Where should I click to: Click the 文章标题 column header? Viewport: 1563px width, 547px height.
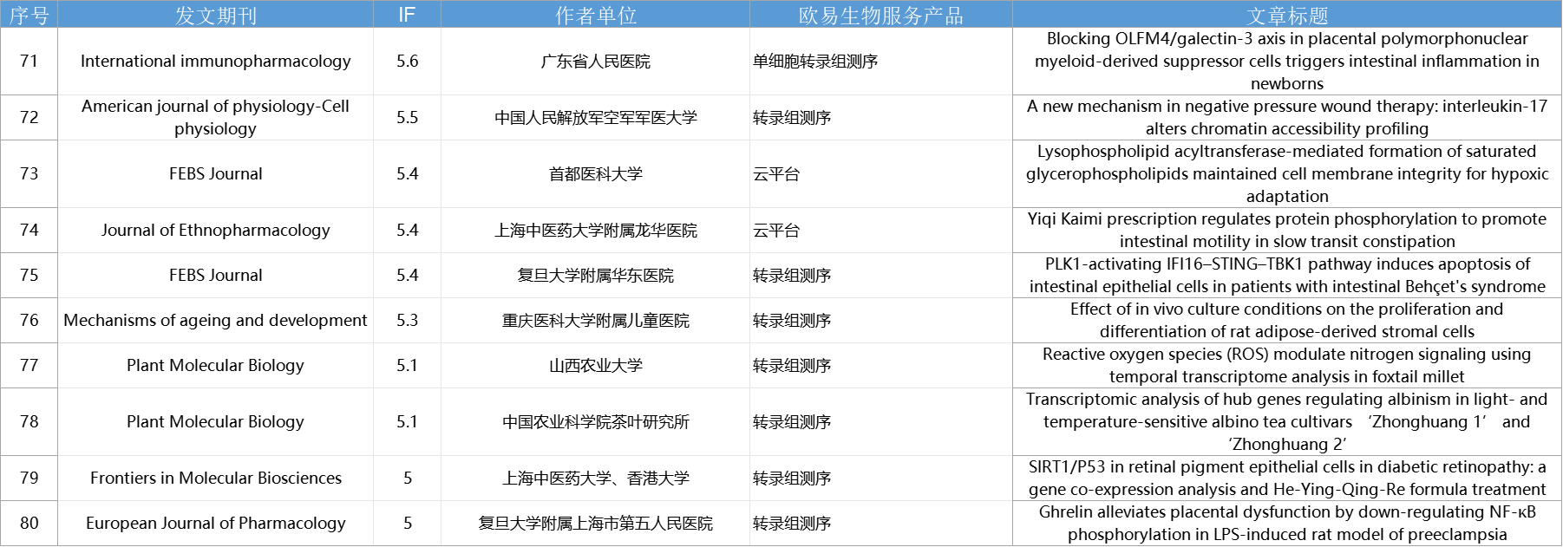(1287, 15)
